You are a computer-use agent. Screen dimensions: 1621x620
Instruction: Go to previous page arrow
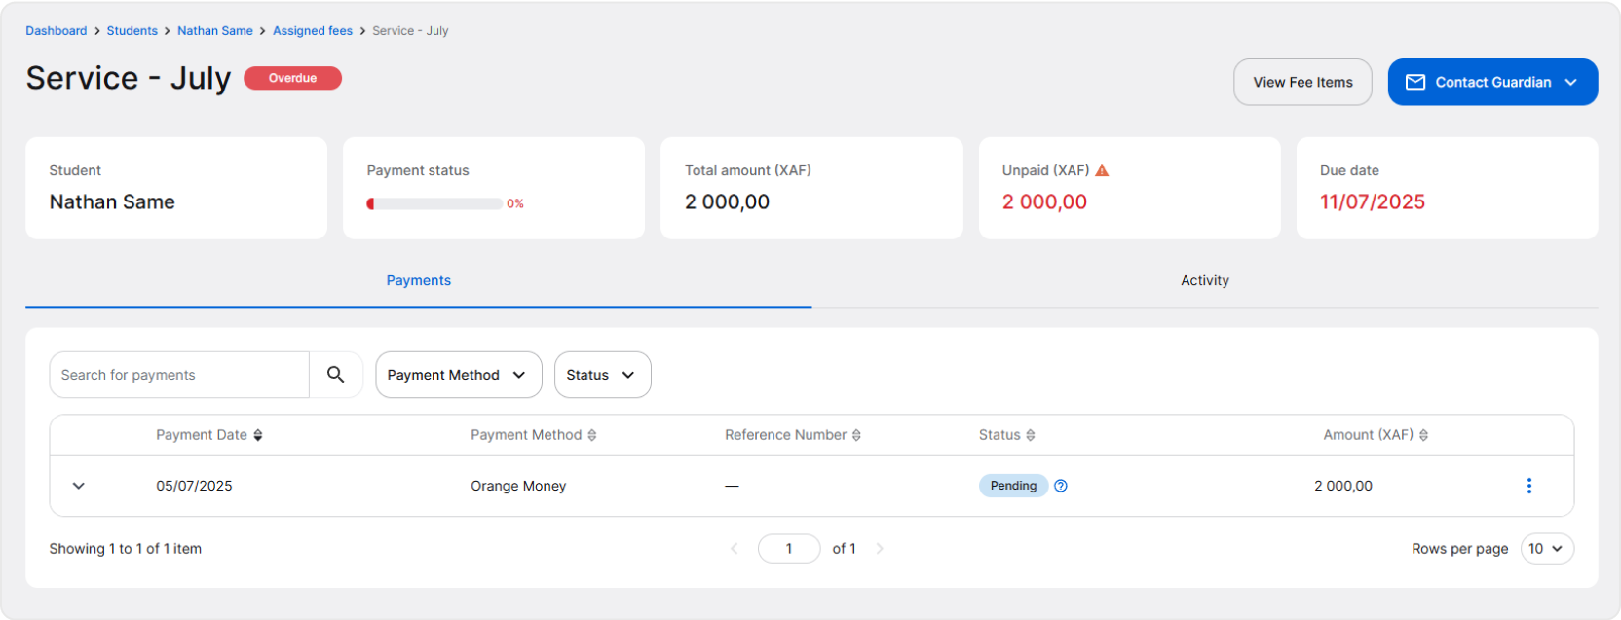click(x=735, y=549)
